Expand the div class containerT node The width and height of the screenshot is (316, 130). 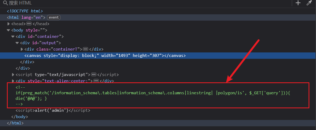click(22, 49)
